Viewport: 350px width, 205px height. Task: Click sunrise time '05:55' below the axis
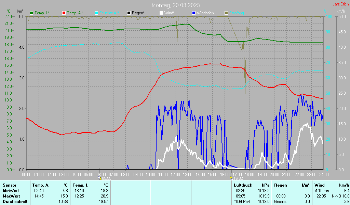pyautogui.click(x=107, y=178)
